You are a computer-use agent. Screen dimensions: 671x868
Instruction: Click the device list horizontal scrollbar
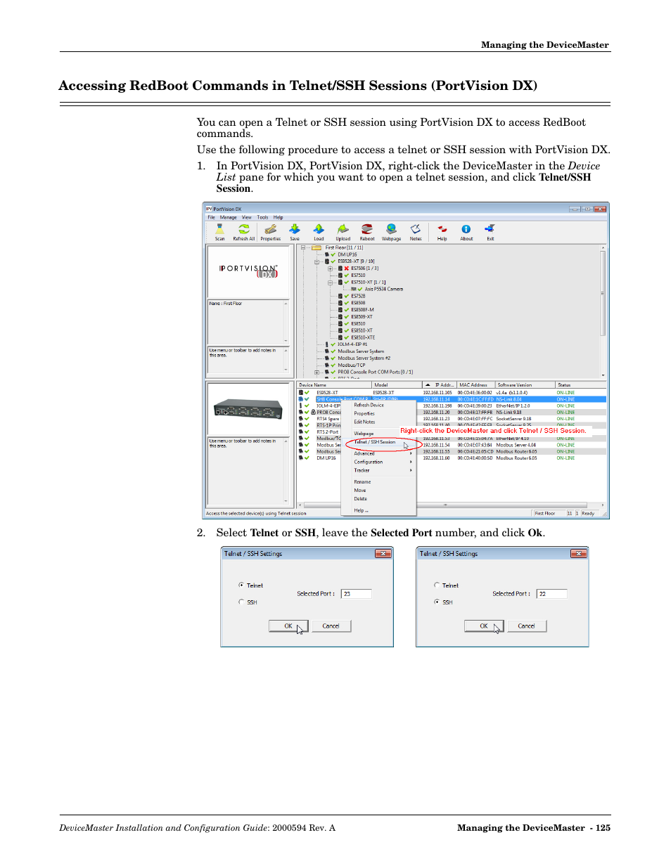452,505
